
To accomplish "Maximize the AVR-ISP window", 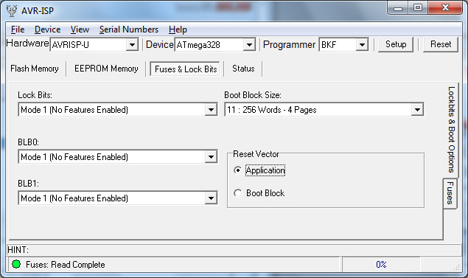I will coord(418,7).
